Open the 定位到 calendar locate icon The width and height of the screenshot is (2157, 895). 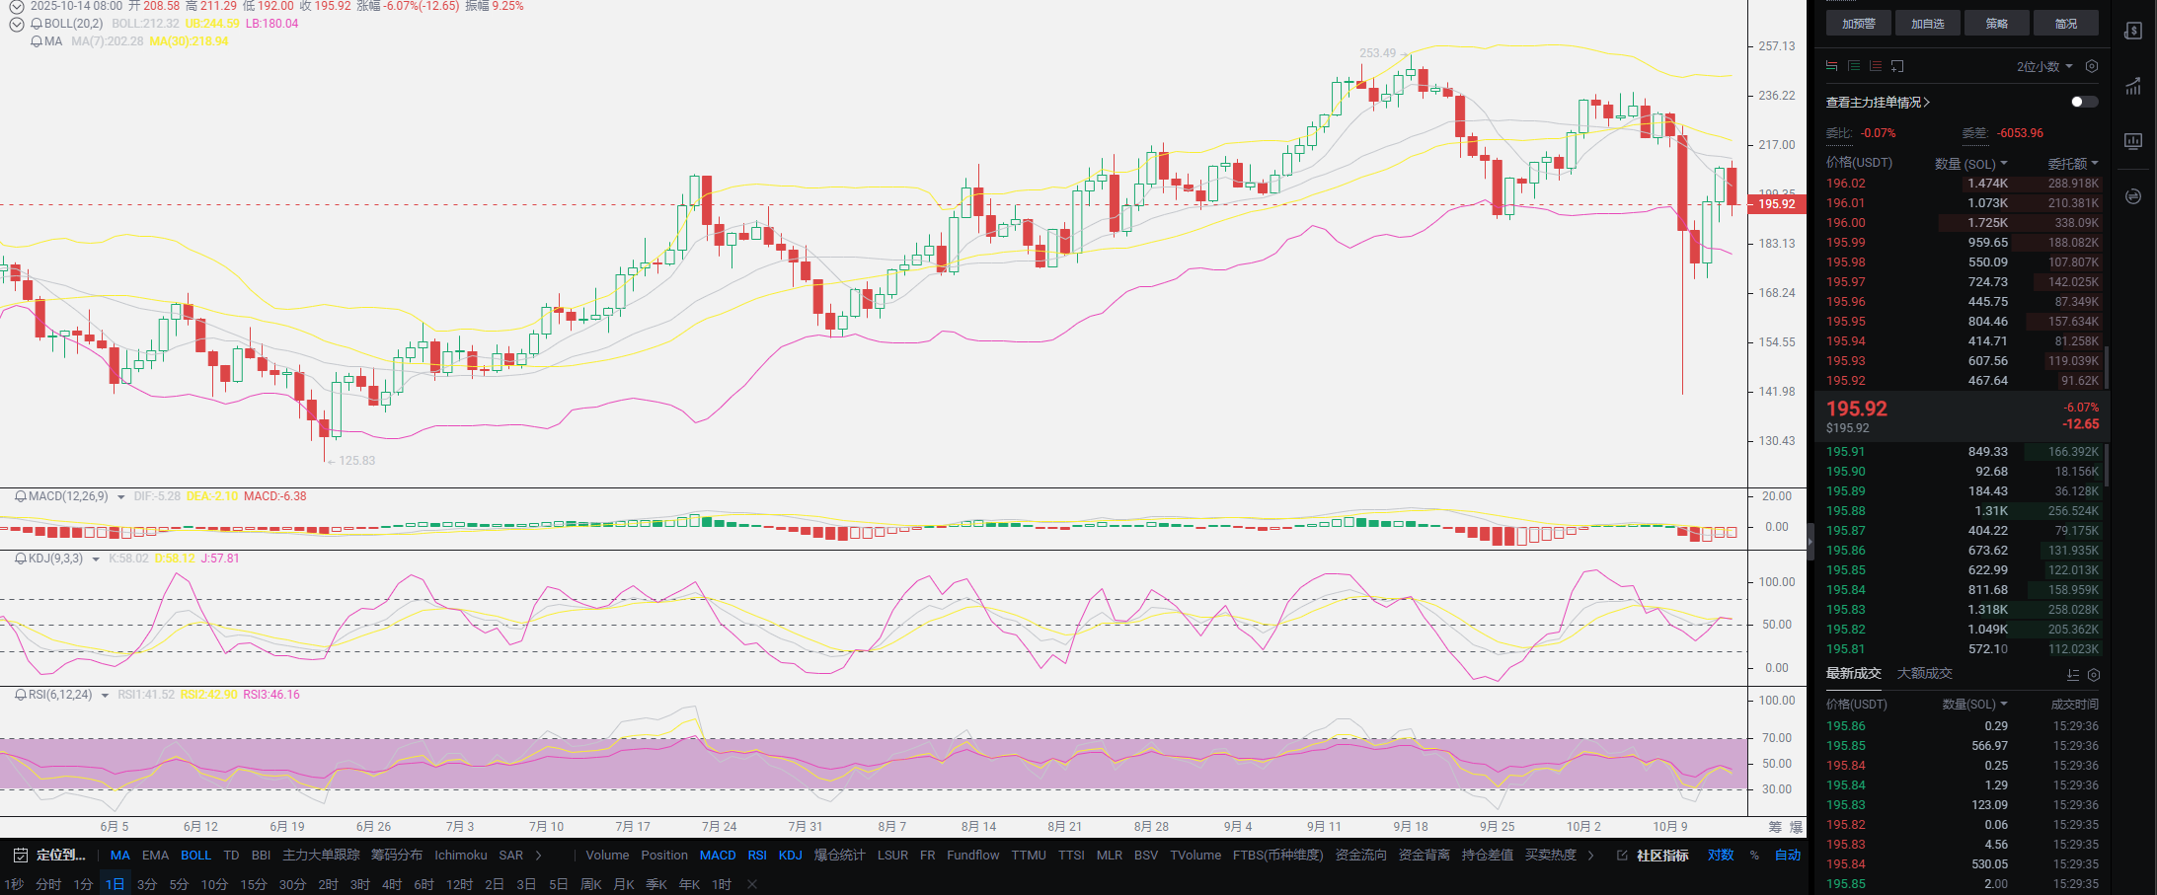coord(20,856)
